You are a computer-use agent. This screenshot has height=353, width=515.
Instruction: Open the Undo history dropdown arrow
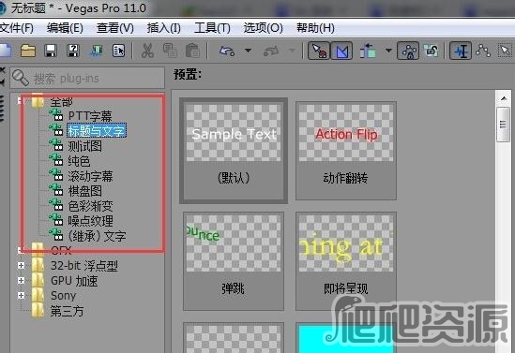tap(249, 51)
